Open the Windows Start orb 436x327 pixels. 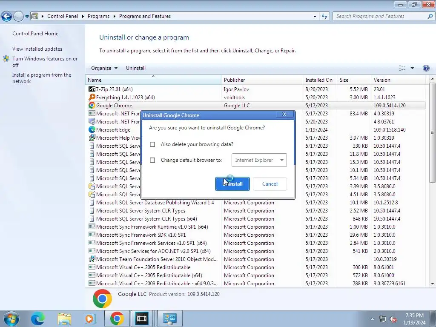point(11,318)
